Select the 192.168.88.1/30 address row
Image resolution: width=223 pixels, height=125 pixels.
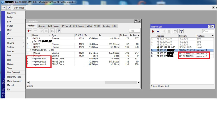[182, 47]
